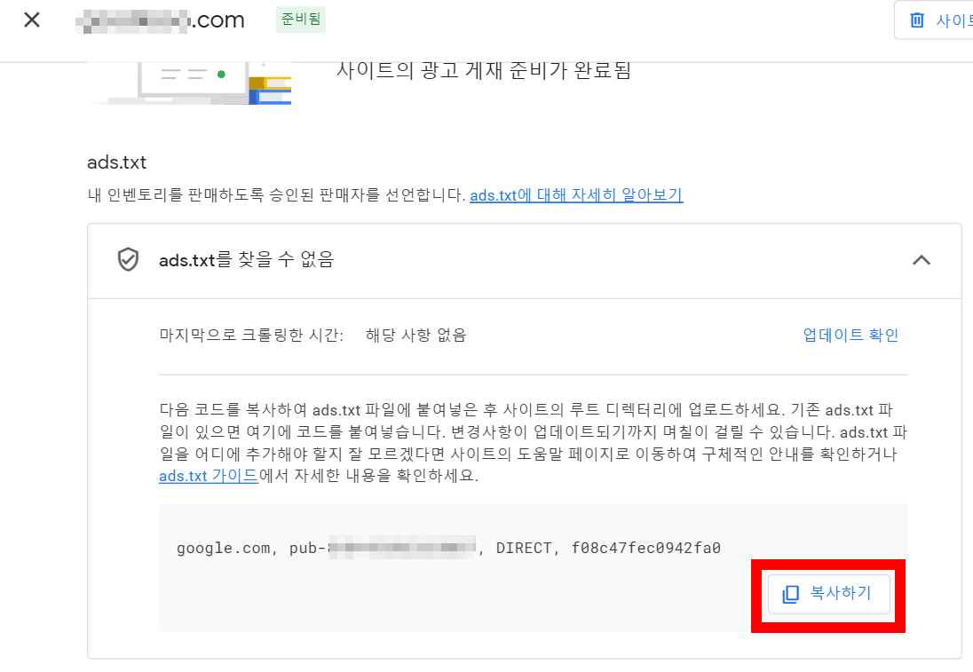Click the green 준비됨 status badge

300,19
